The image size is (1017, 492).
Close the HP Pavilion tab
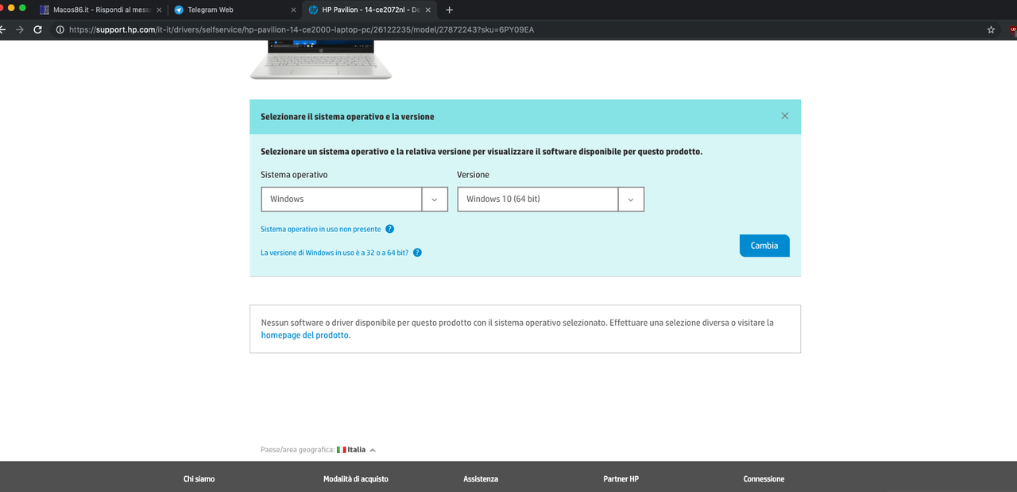pos(428,10)
